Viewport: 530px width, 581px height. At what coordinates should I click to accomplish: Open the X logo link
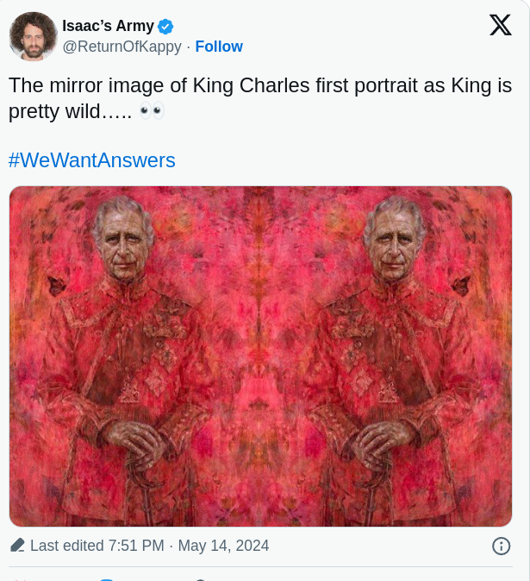click(x=500, y=26)
